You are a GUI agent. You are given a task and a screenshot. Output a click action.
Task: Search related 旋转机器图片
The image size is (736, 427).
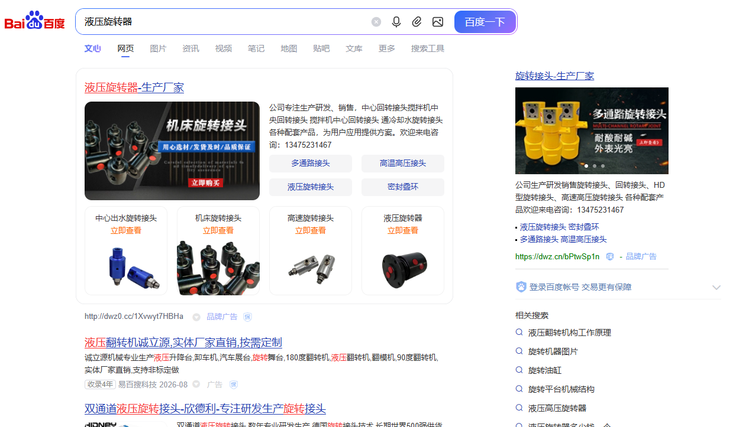(553, 351)
